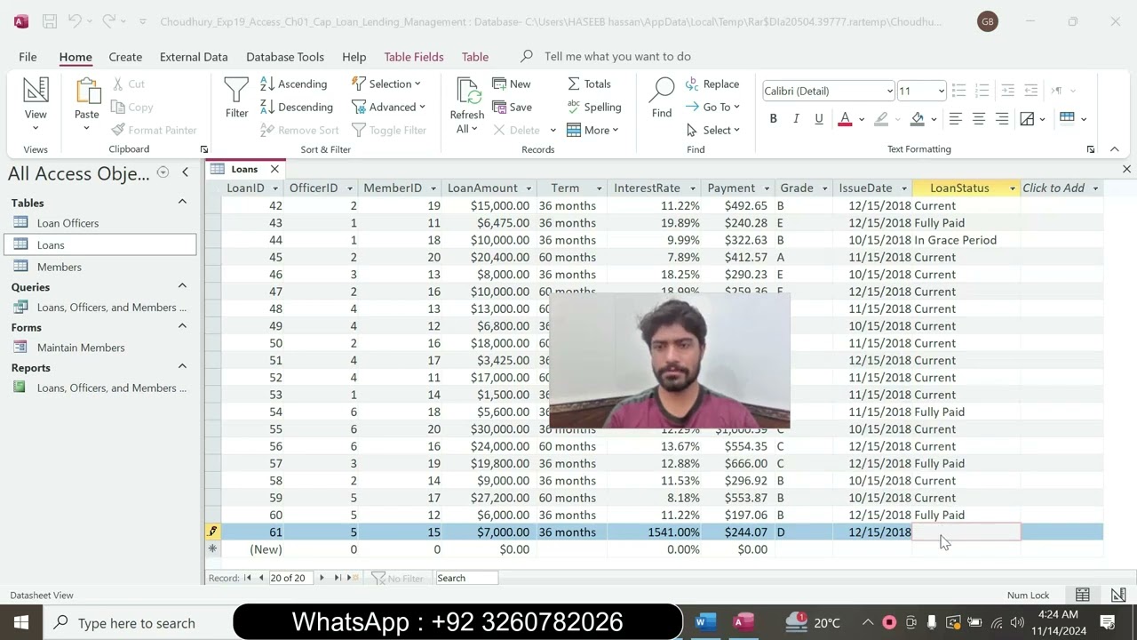
Task: Apply Italic formatting
Action: click(796, 118)
